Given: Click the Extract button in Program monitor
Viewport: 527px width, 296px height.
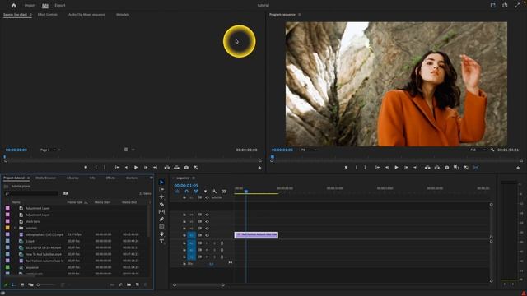Looking at the screenshot, I should coord(437,167).
